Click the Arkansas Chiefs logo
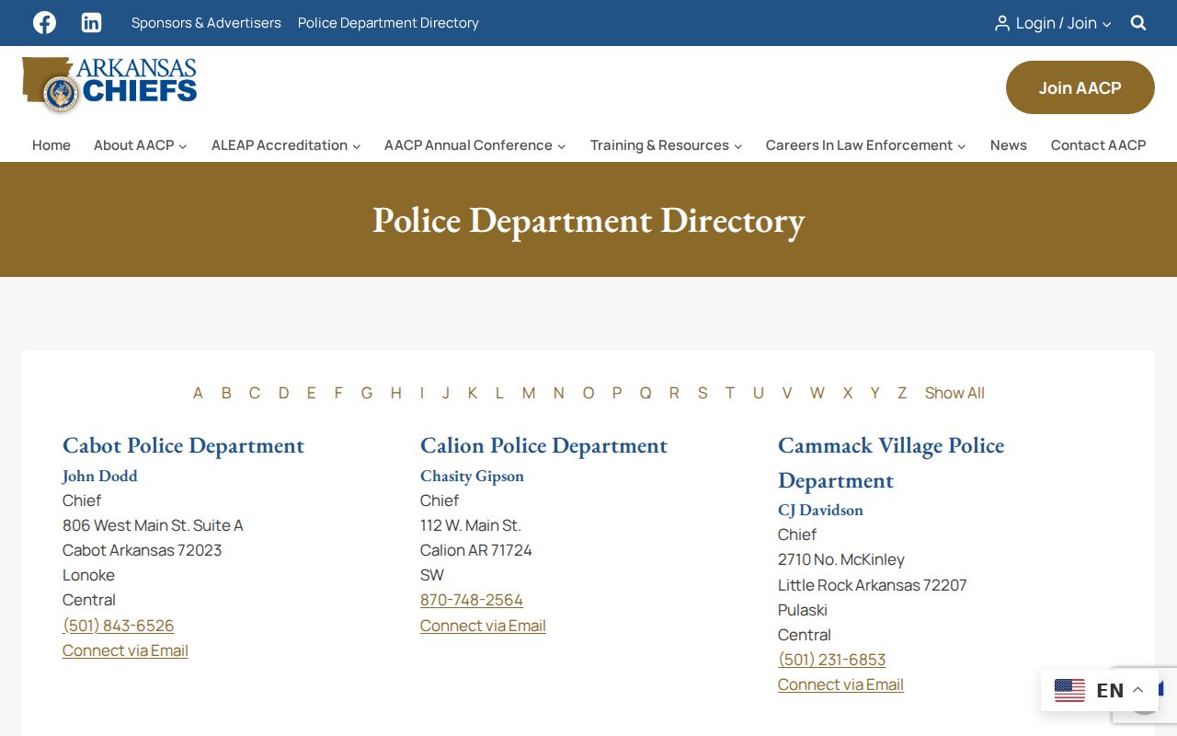 pos(109,85)
